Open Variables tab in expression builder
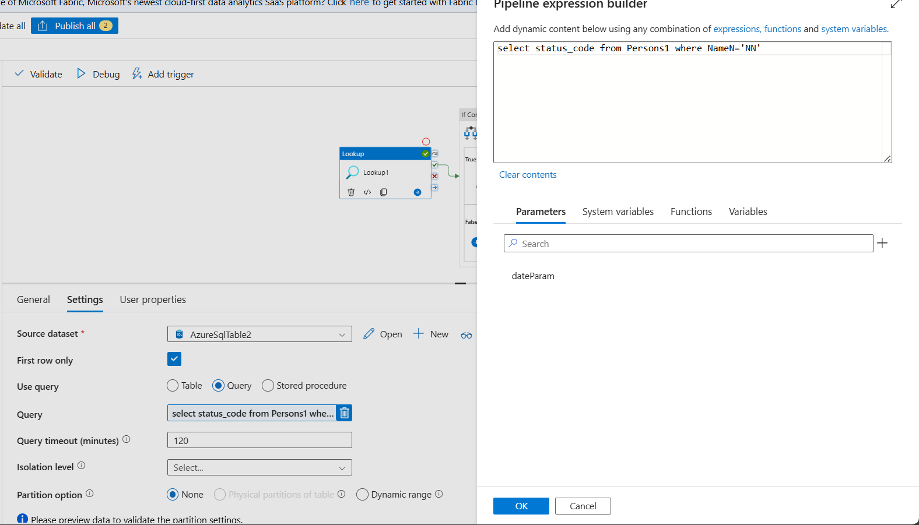This screenshot has height=525, width=919. [x=748, y=212]
